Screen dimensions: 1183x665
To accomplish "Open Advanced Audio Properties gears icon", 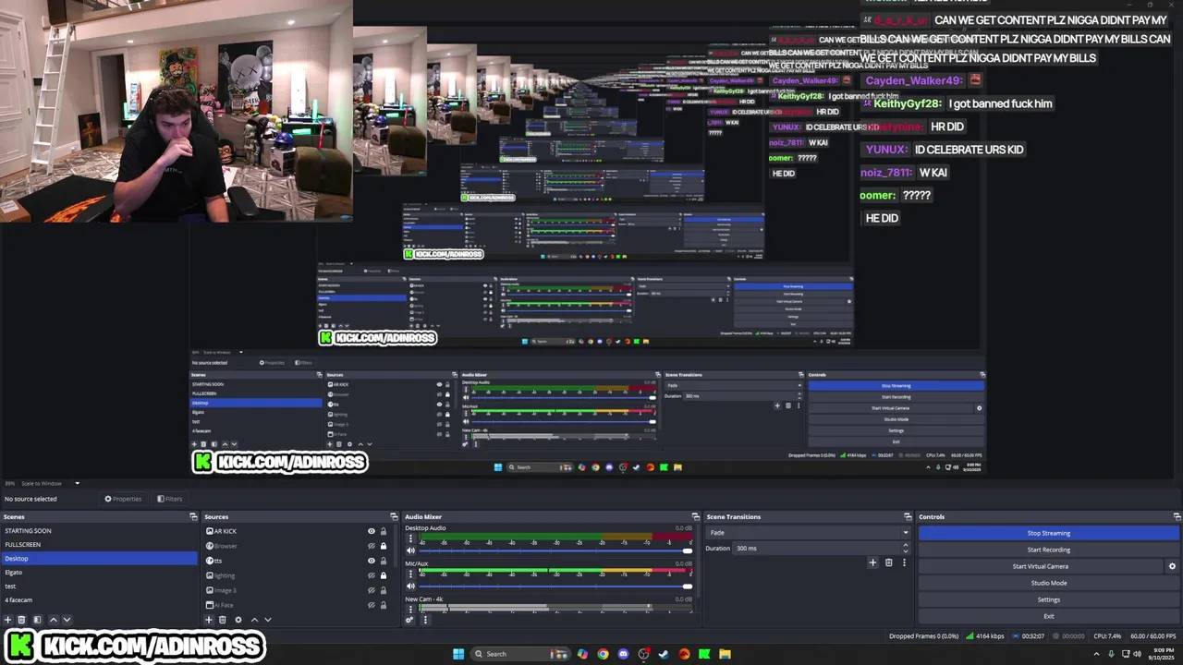I will pyautogui.click(x=409, y=620).
